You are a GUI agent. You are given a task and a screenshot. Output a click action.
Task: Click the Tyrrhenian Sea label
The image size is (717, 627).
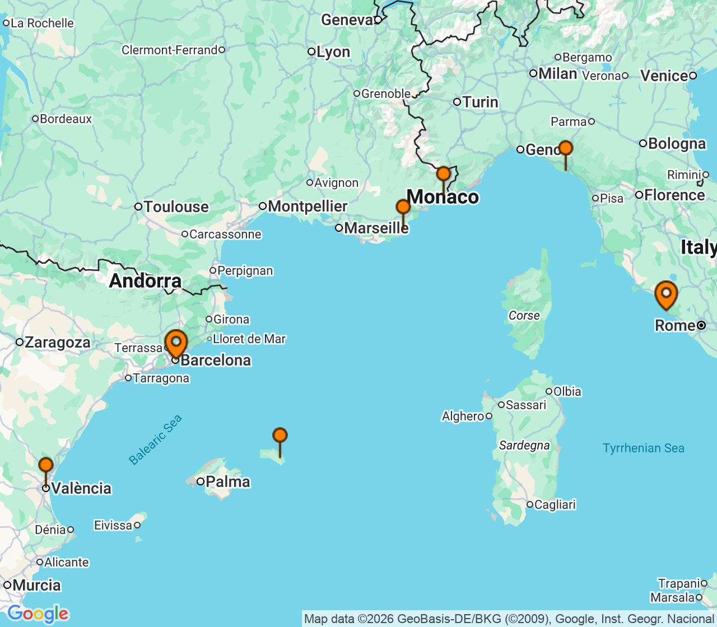[644, 448]
